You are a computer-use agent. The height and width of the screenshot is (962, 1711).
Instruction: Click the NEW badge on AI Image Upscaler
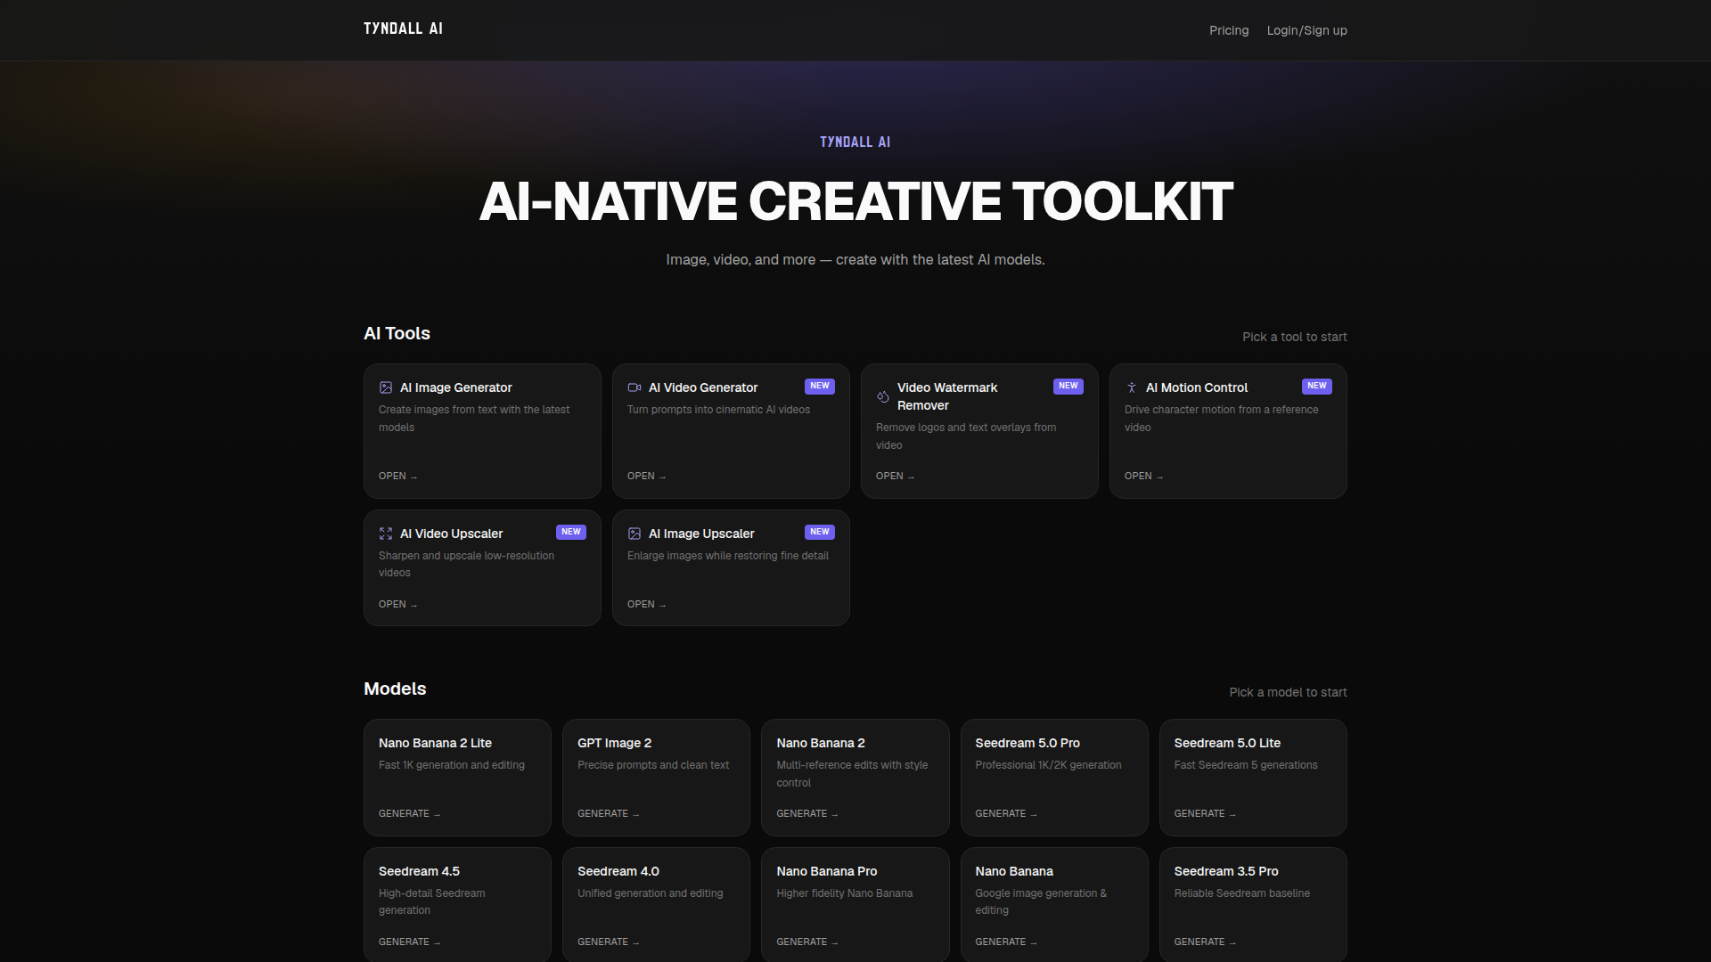tap(820, 532)
